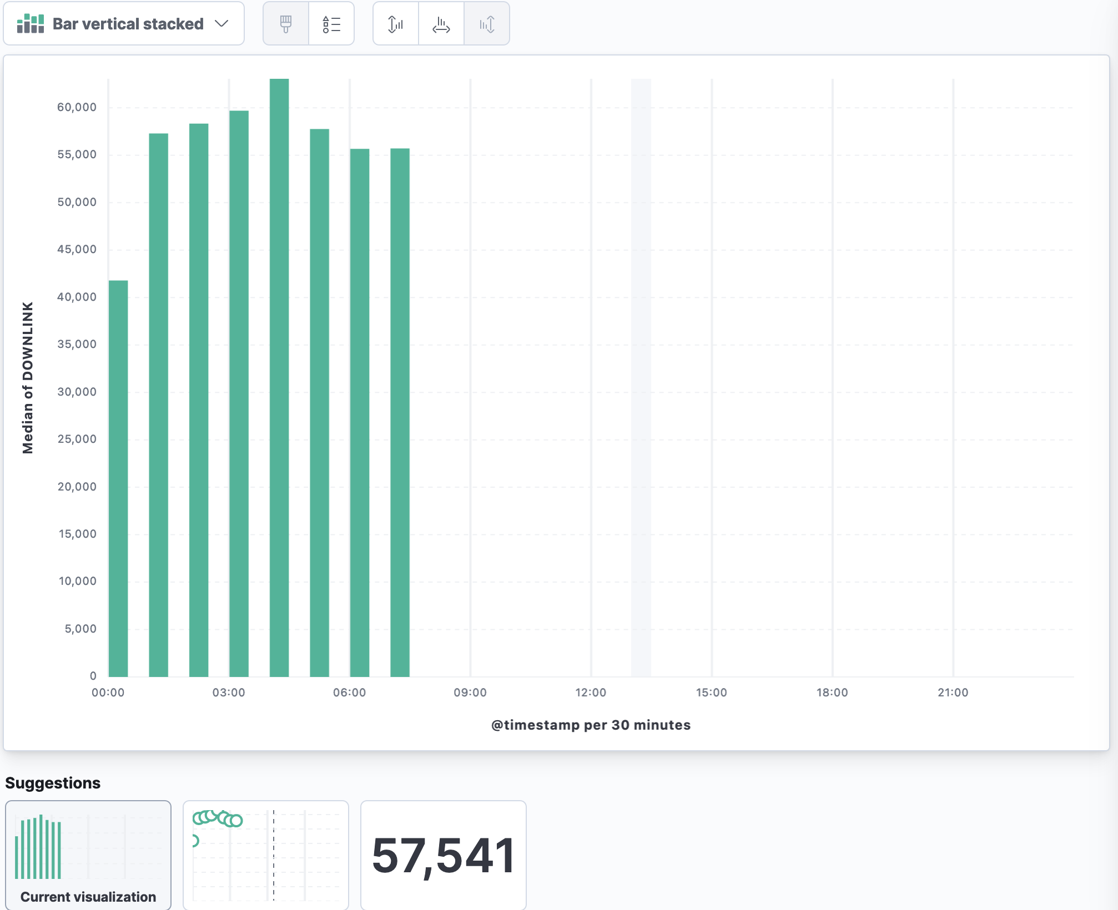Click the bar chart type icon
Viewport: 1118px width, 910px height.
point(31,24)
